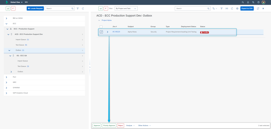Uncheck the AC-00123 row checkbox
The height and width of the screenshot is (129, 271).
[101, 32]
